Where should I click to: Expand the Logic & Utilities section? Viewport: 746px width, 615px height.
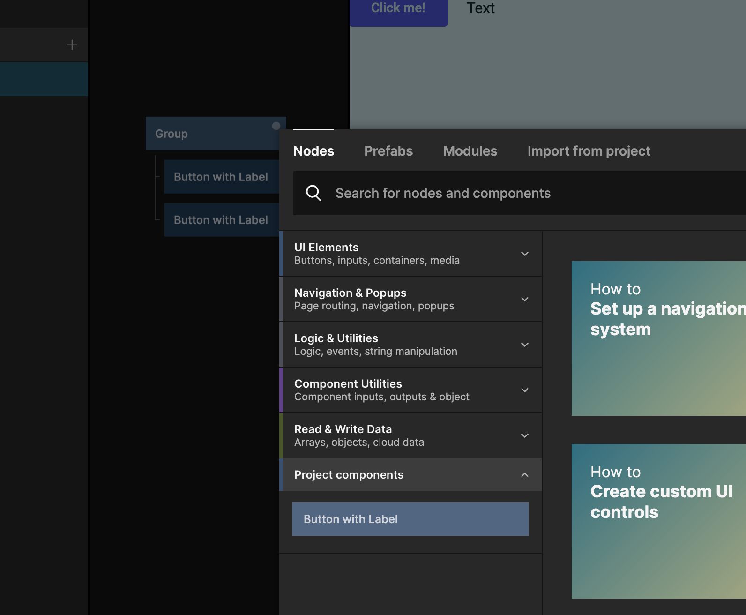click(x=410, y=345)
